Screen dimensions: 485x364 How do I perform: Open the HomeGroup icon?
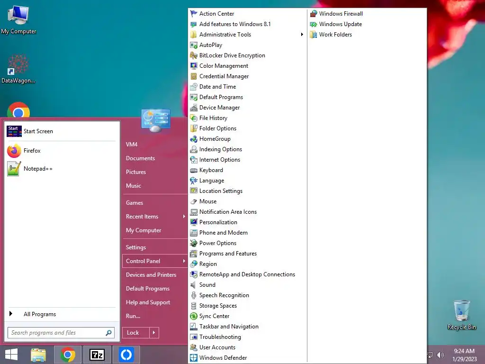click(194, 139)
